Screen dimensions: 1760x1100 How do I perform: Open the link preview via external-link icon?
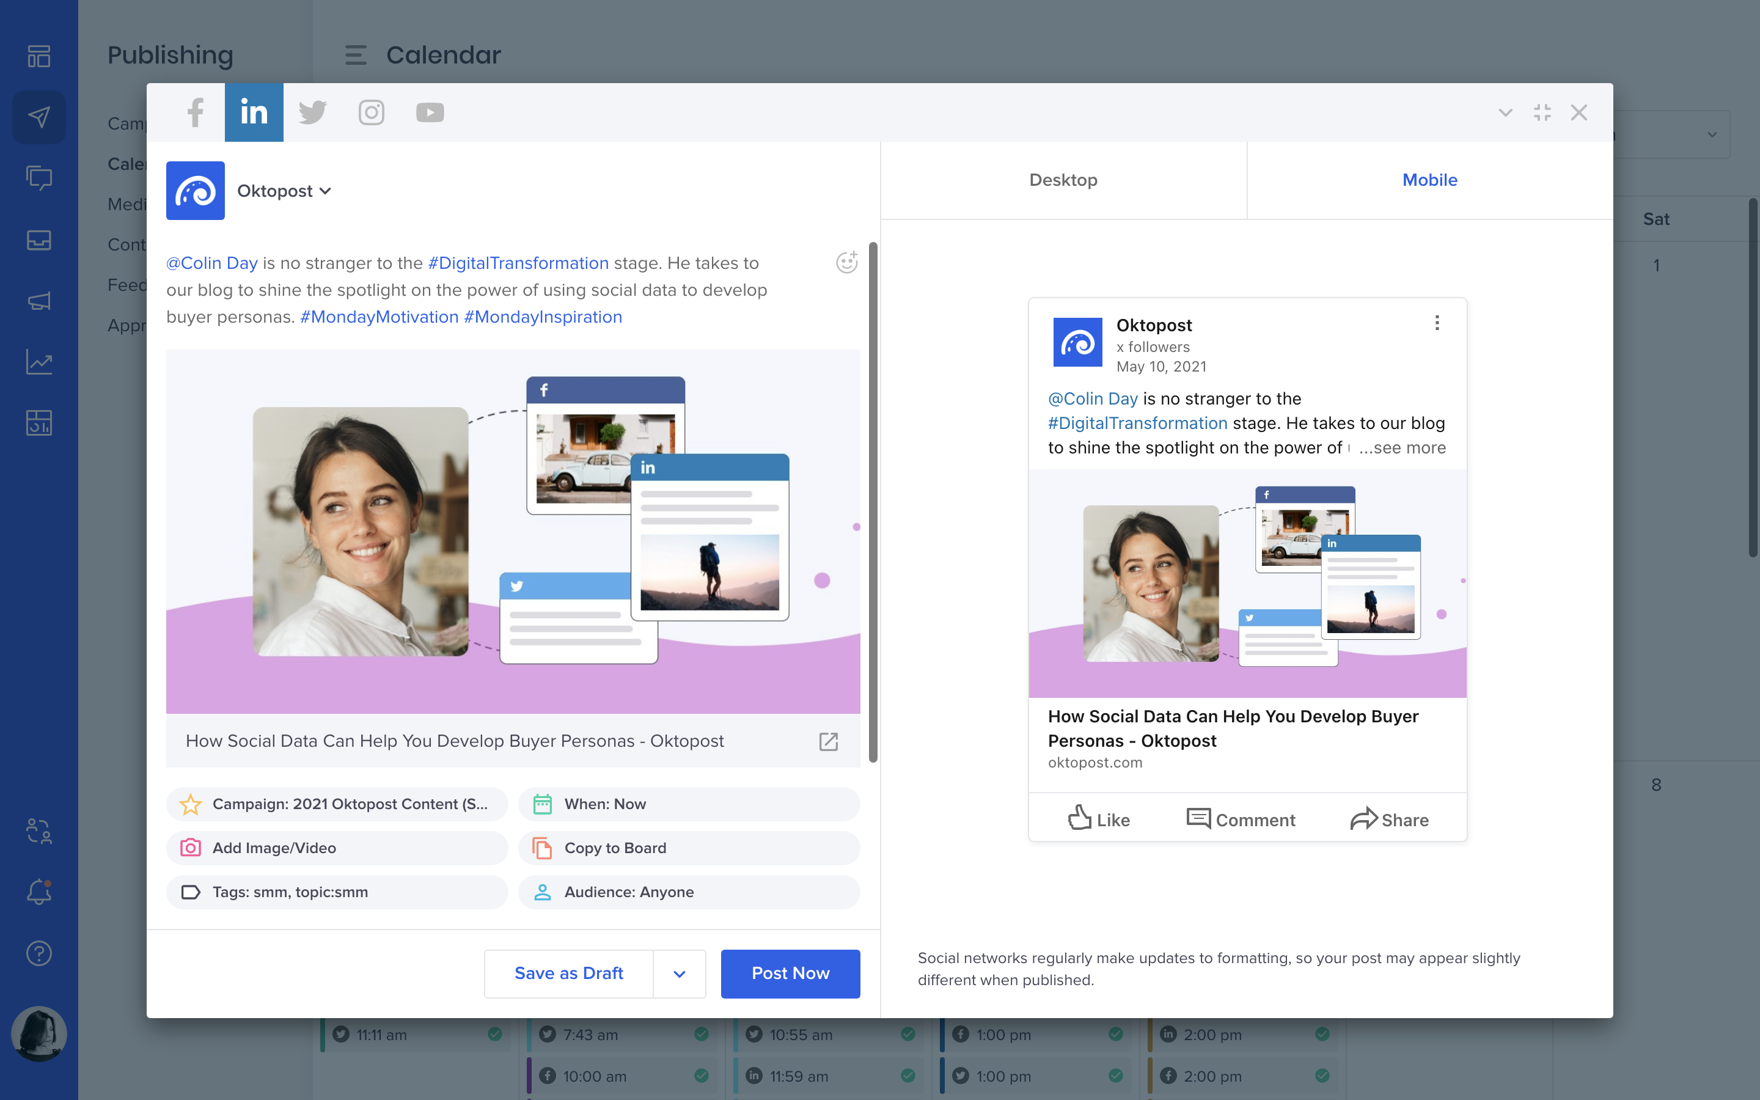click(x=829, y=741)
